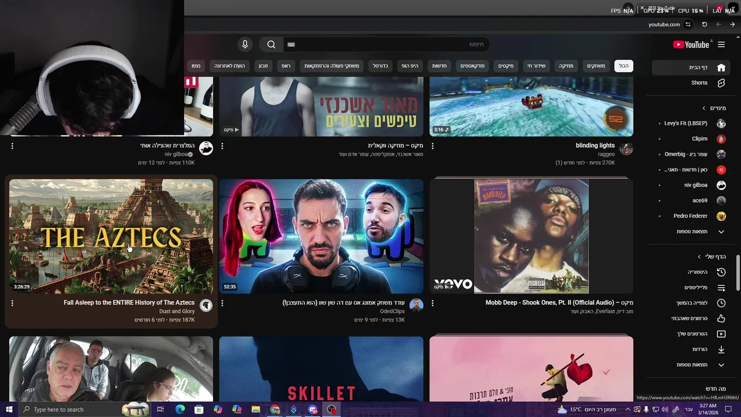Select the 'טבע' filter chip

pyautogui.click(x=263, y=66)
